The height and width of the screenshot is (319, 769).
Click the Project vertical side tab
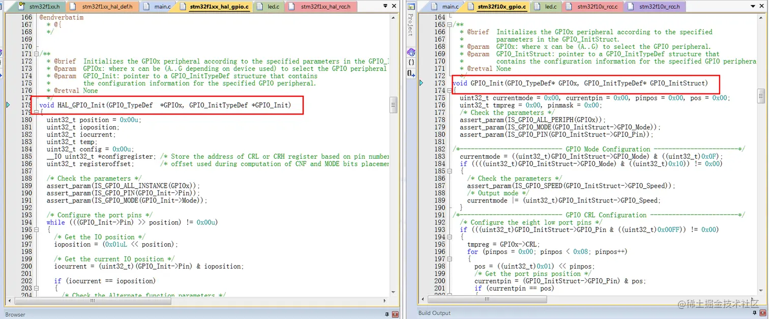pyautogui.click(x=411, y=24)
